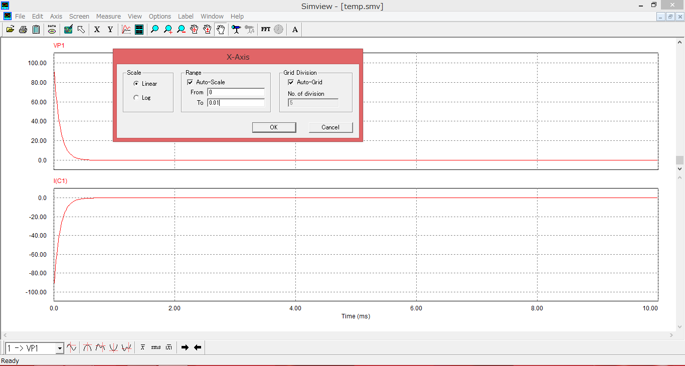This screenshot has width=685, height=366.
Task: Click the zoom out minus magnifier
Action: [x=181, y=30]
